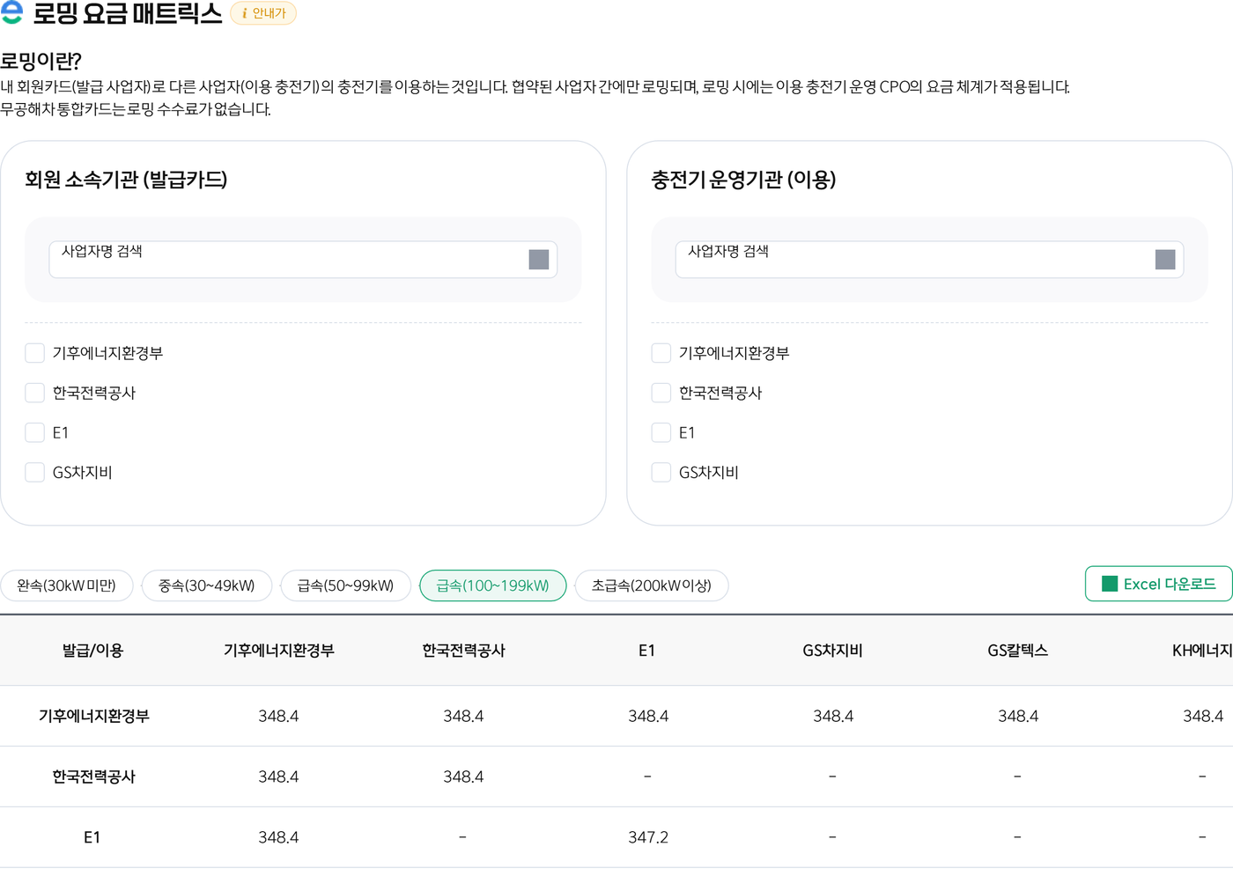The image size is (1233, 876).
Task: Click the 기후에너지환경부 row label in table
Action: [x=93, y=716]
